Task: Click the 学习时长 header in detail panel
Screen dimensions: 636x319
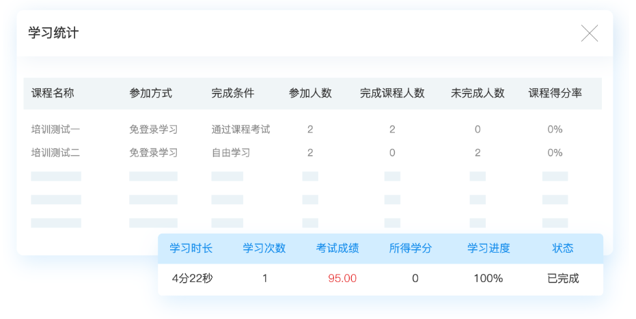Action: pos(191,248)
